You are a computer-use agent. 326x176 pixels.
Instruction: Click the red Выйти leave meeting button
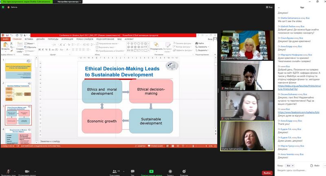267,173
